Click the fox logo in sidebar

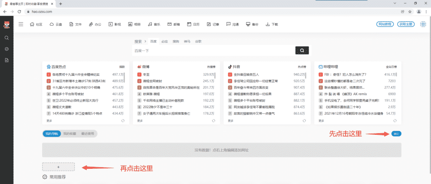point(6,25)
